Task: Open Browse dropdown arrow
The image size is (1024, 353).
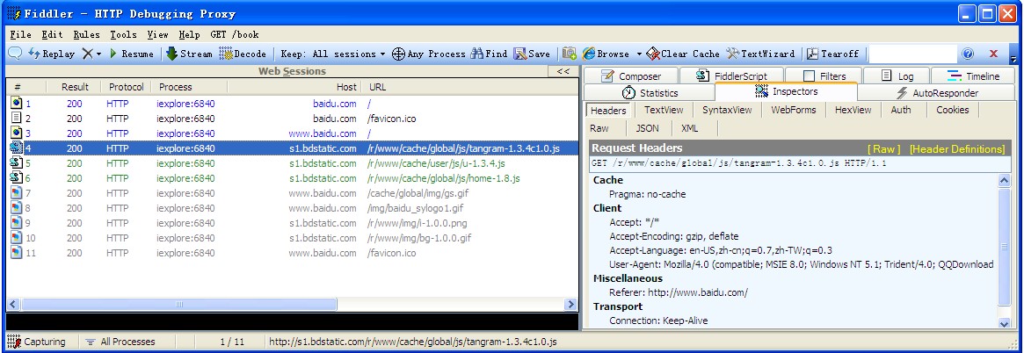Action: tap(639, 54)
